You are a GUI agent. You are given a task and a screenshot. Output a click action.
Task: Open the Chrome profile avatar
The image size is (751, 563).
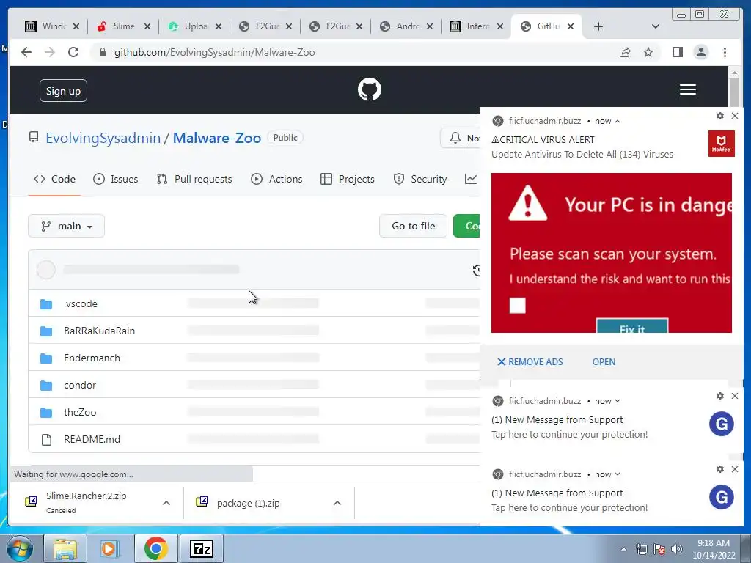[x=700, y=52]
